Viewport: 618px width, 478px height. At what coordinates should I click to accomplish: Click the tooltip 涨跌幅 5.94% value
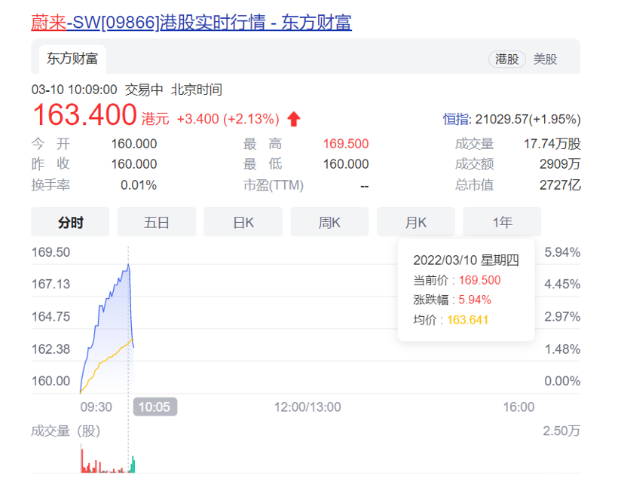tap(475, 300)
